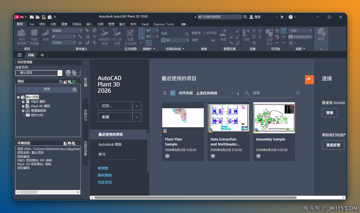Screen dimensions: 360x213
Task: Click the hamburger menu left of 开始 tab
Action: coord(20,55)
